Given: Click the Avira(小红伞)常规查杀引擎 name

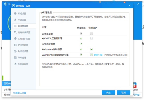Looking at the screenshot, I should point(55,55).
